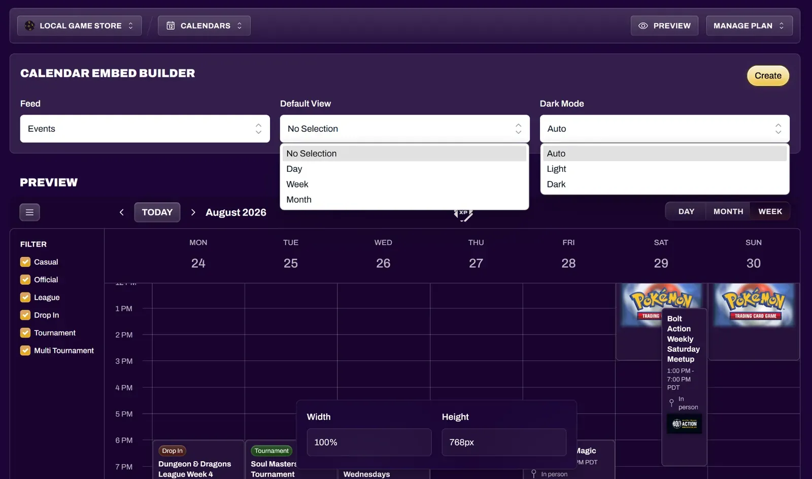Image resolution: width=812 pixels, height=479 pixels.
Task: Click the calendar icon beside Calendars
Action: tap(171, 25)
